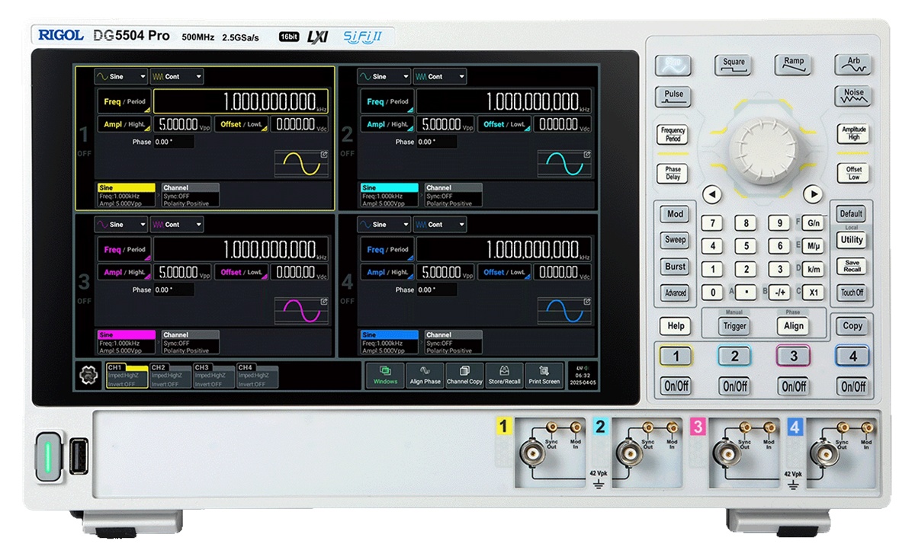Click the right arrow cursor key

point(814,194)
